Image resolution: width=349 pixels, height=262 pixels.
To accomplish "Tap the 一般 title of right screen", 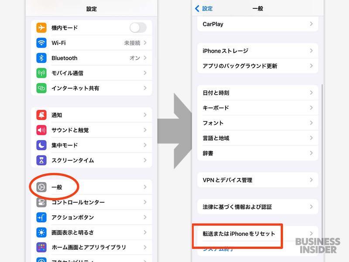I will tap(258, 9).
